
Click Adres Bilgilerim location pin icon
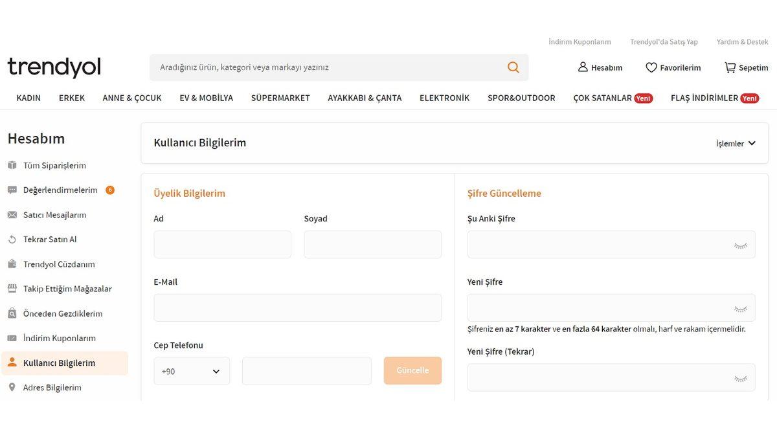point(12,387)
